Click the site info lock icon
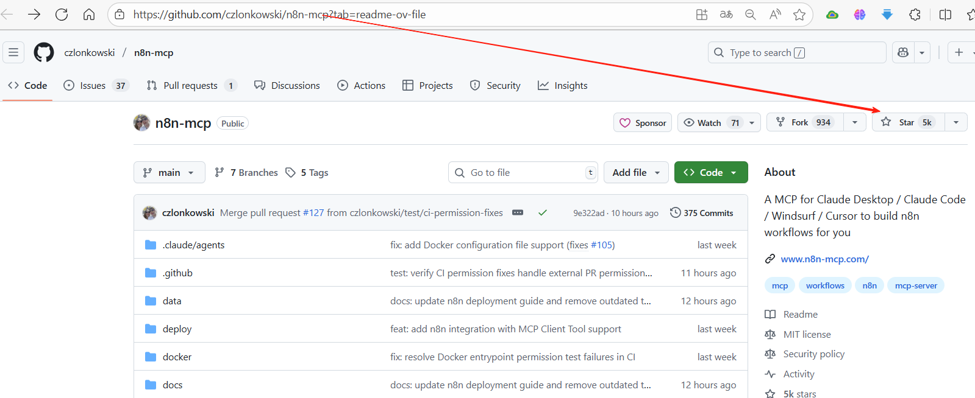 pos(120,15)
